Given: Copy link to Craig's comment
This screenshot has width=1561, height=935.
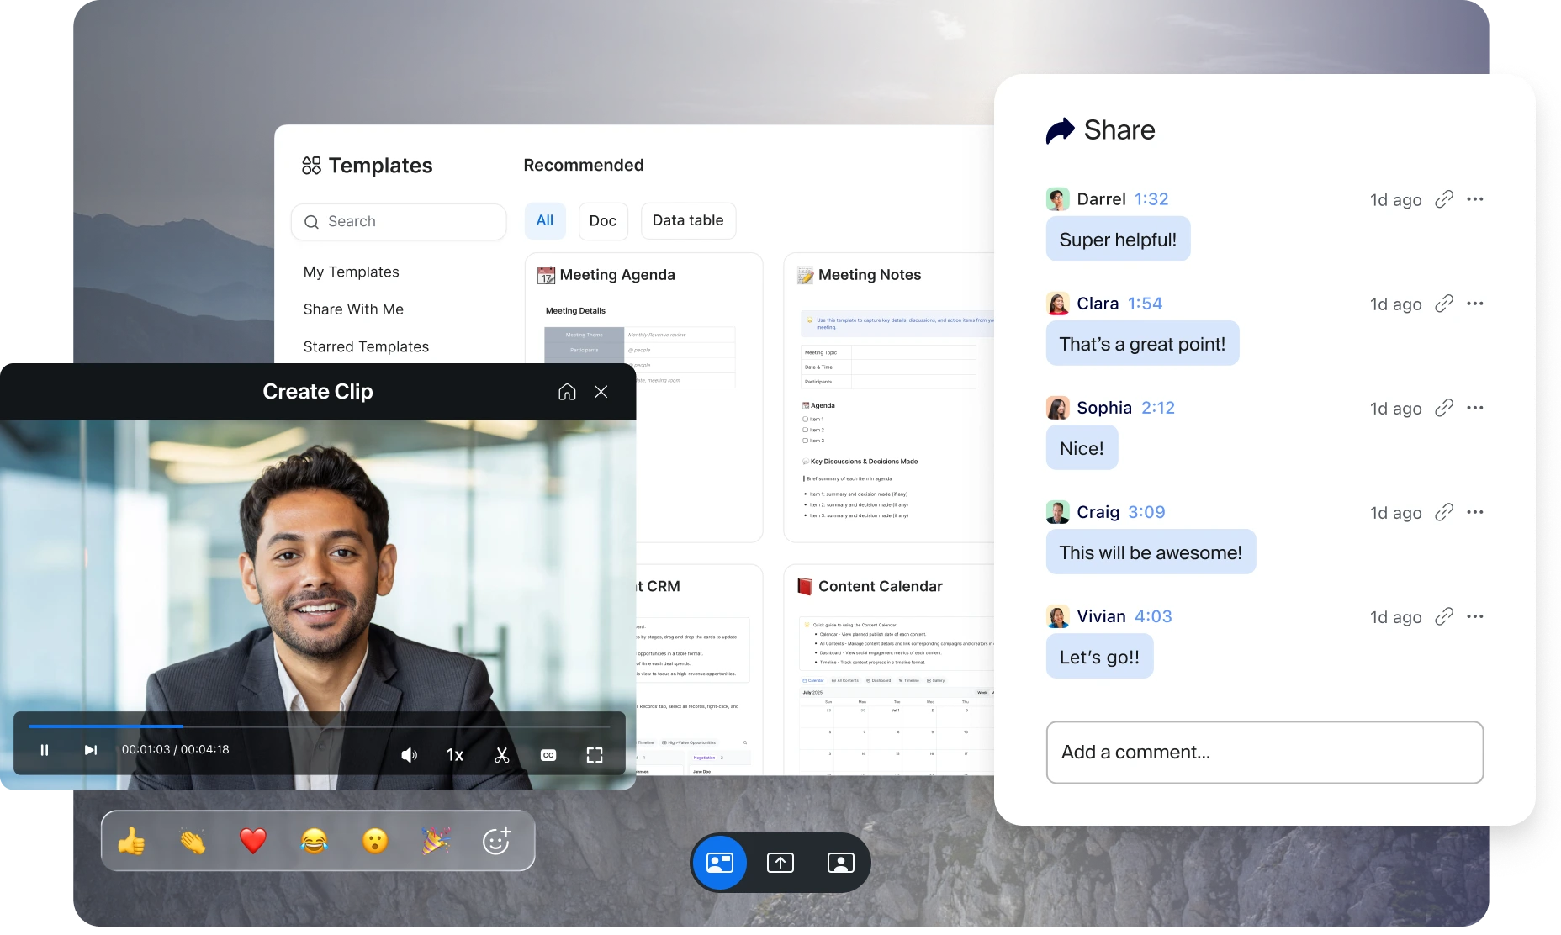Looking at the screenshot, I should coord(1444,512).
